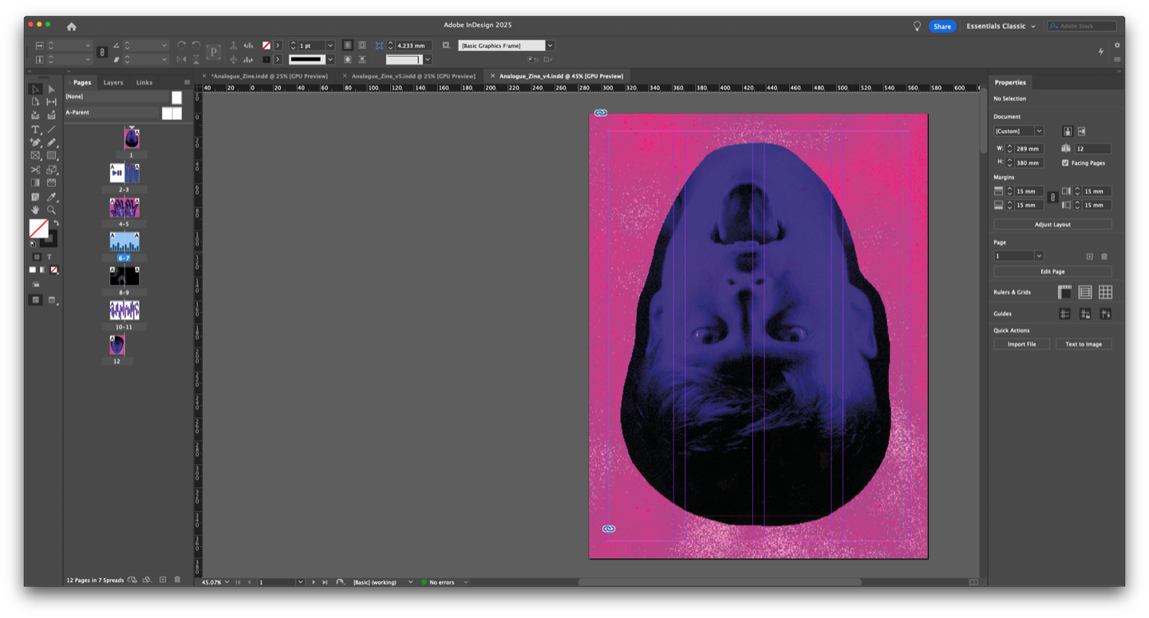This screenshot has width=1149, height=618.
Task: Click the fill color swatch in toolbox
Action: pyautogui.click(x=38, y=228)
